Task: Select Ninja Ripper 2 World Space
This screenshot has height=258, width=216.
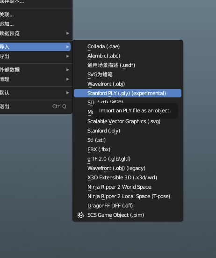Action: [x=128, y=187]
